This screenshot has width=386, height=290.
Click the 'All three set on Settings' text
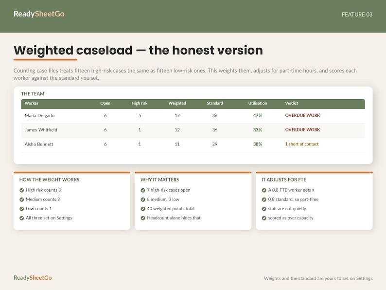point(49,218)
